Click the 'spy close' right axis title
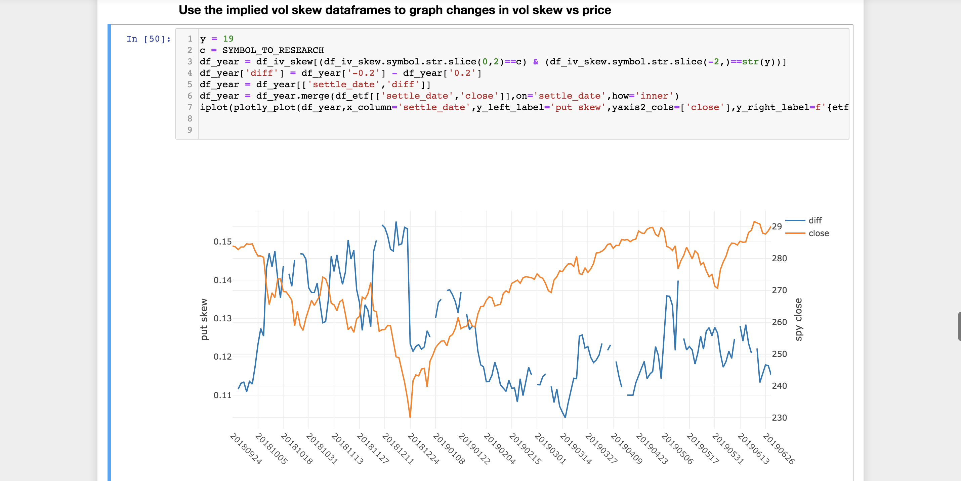This screenshot has width=961, height=481. pyautogui.click(x=798, y=319)
